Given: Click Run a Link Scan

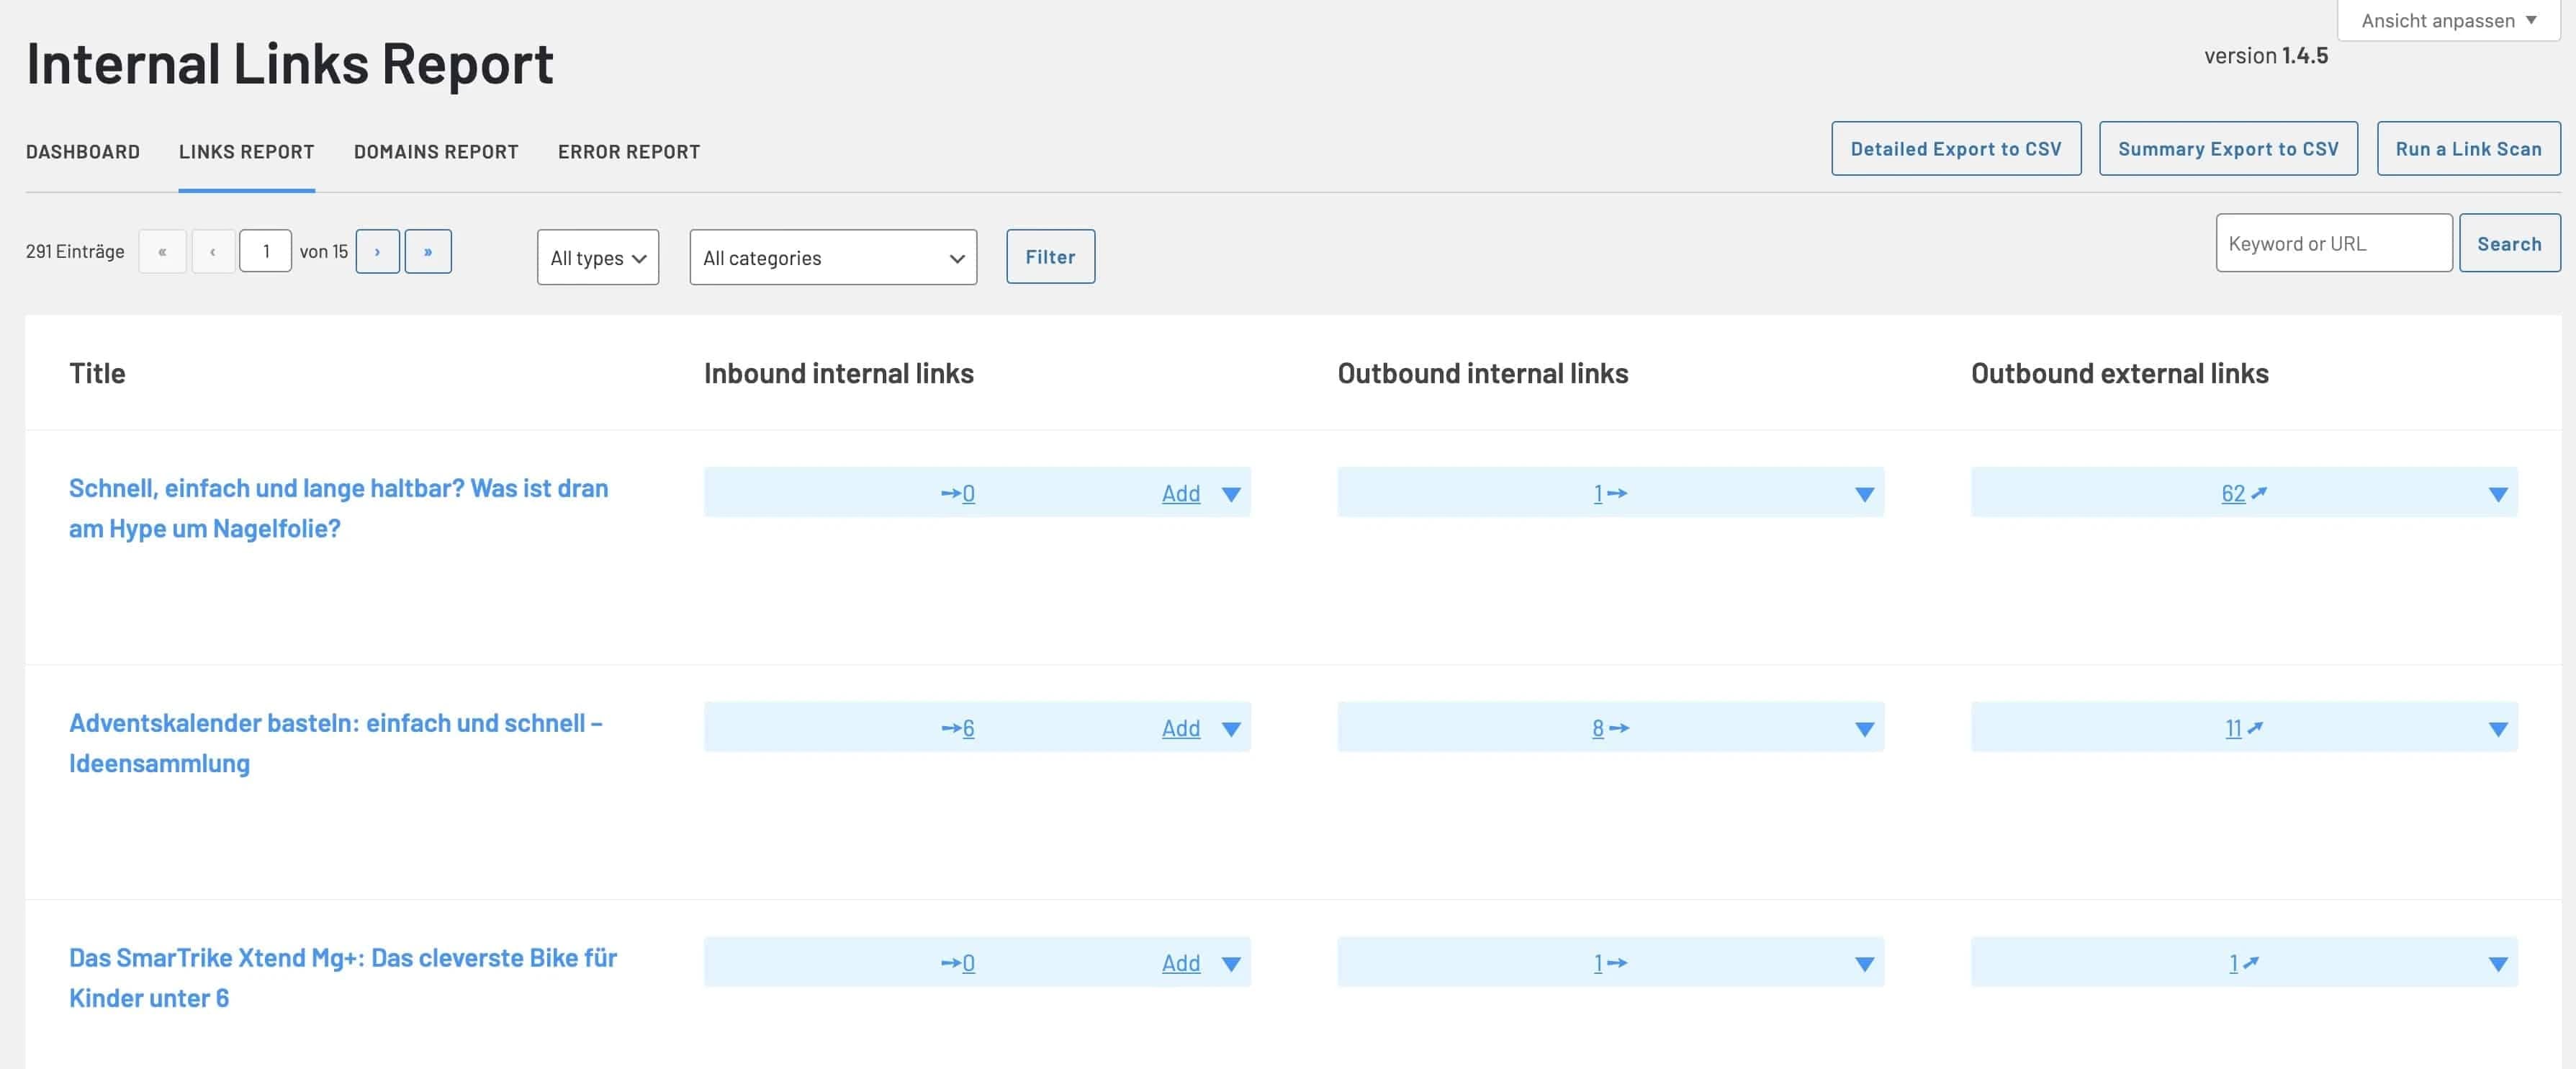Looking at the screenshot, I should (2468, 147).
